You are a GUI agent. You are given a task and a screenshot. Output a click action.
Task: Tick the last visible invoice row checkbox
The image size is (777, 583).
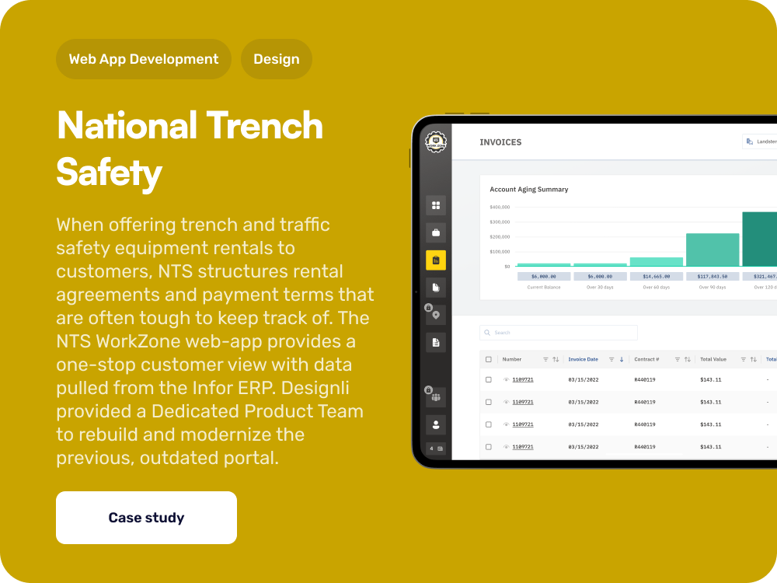pos(489,447)
